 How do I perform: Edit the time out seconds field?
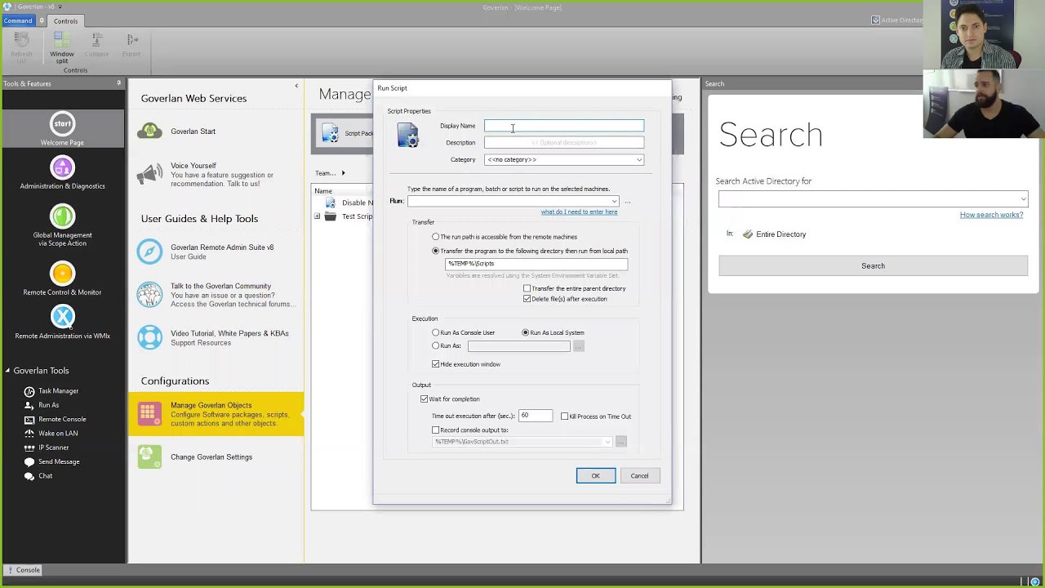[x=536, y=416]
